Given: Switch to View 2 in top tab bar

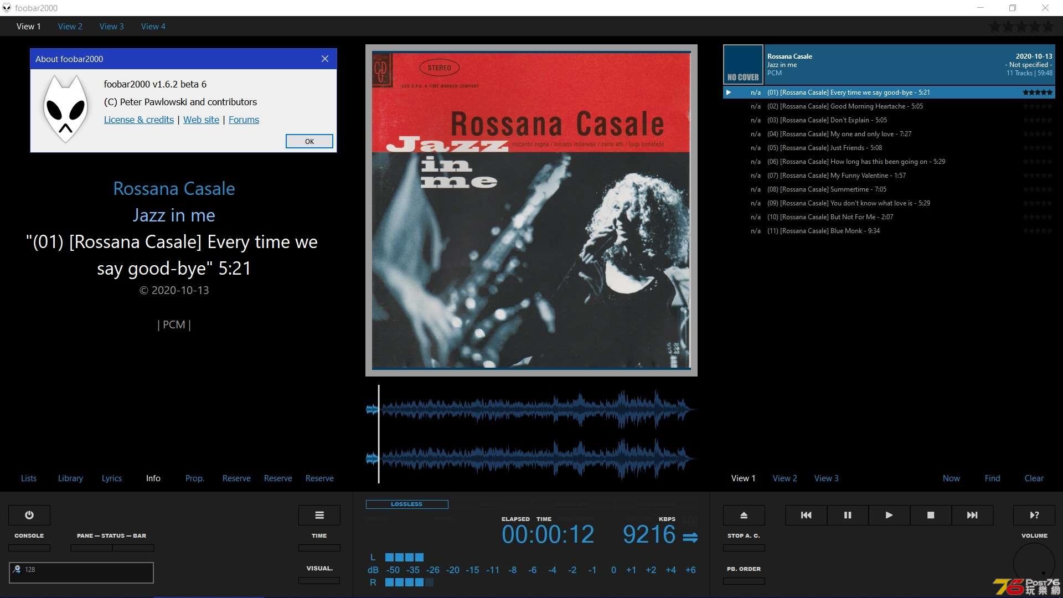Looking at the screenshot, I should (x=70, y=26).
